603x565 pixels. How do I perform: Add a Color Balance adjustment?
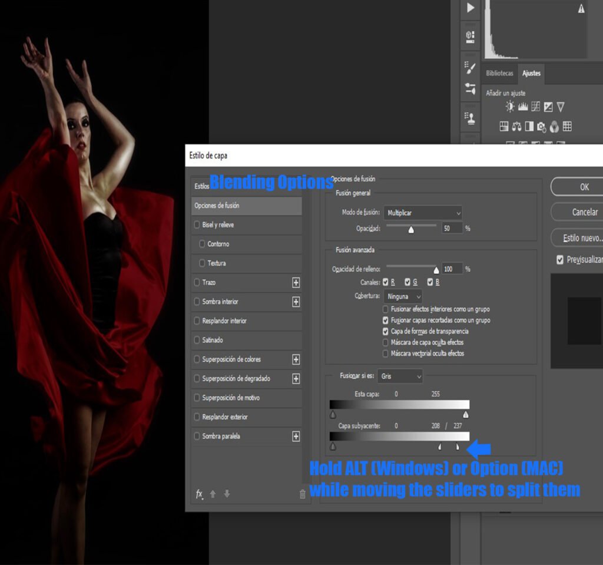pyautogui.click(x=516, y=126)
